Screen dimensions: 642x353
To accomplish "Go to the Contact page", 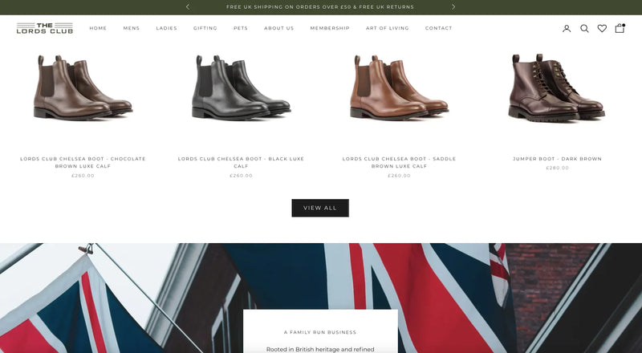I will [438, 28].
